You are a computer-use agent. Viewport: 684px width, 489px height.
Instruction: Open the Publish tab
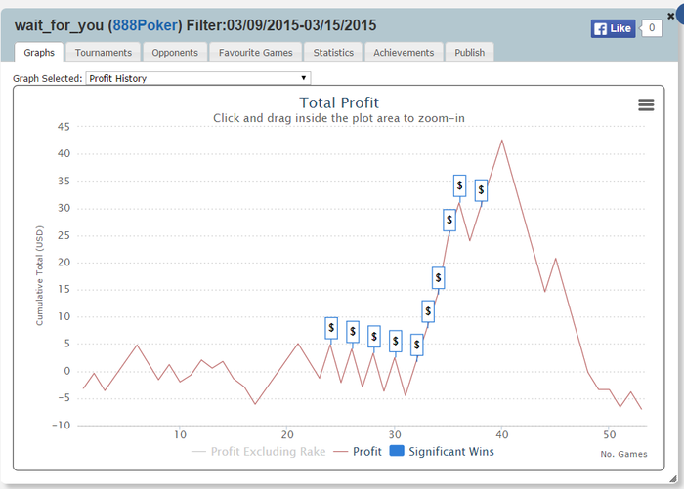coord(469,53)
